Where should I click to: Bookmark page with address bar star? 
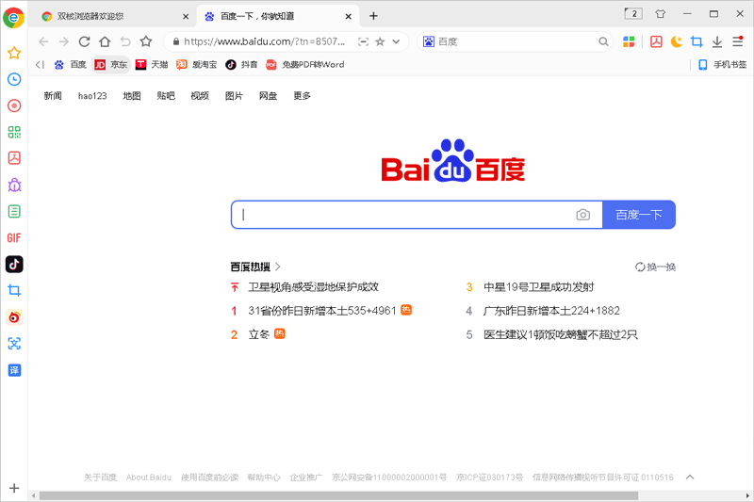point(380,41)
